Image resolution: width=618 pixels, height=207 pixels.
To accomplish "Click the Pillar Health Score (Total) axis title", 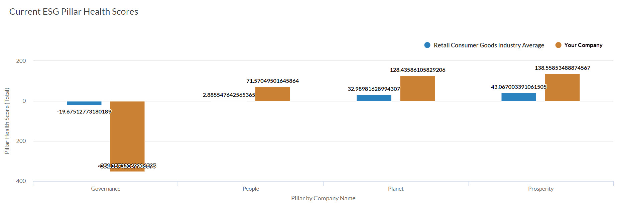I will click(7, 121).
